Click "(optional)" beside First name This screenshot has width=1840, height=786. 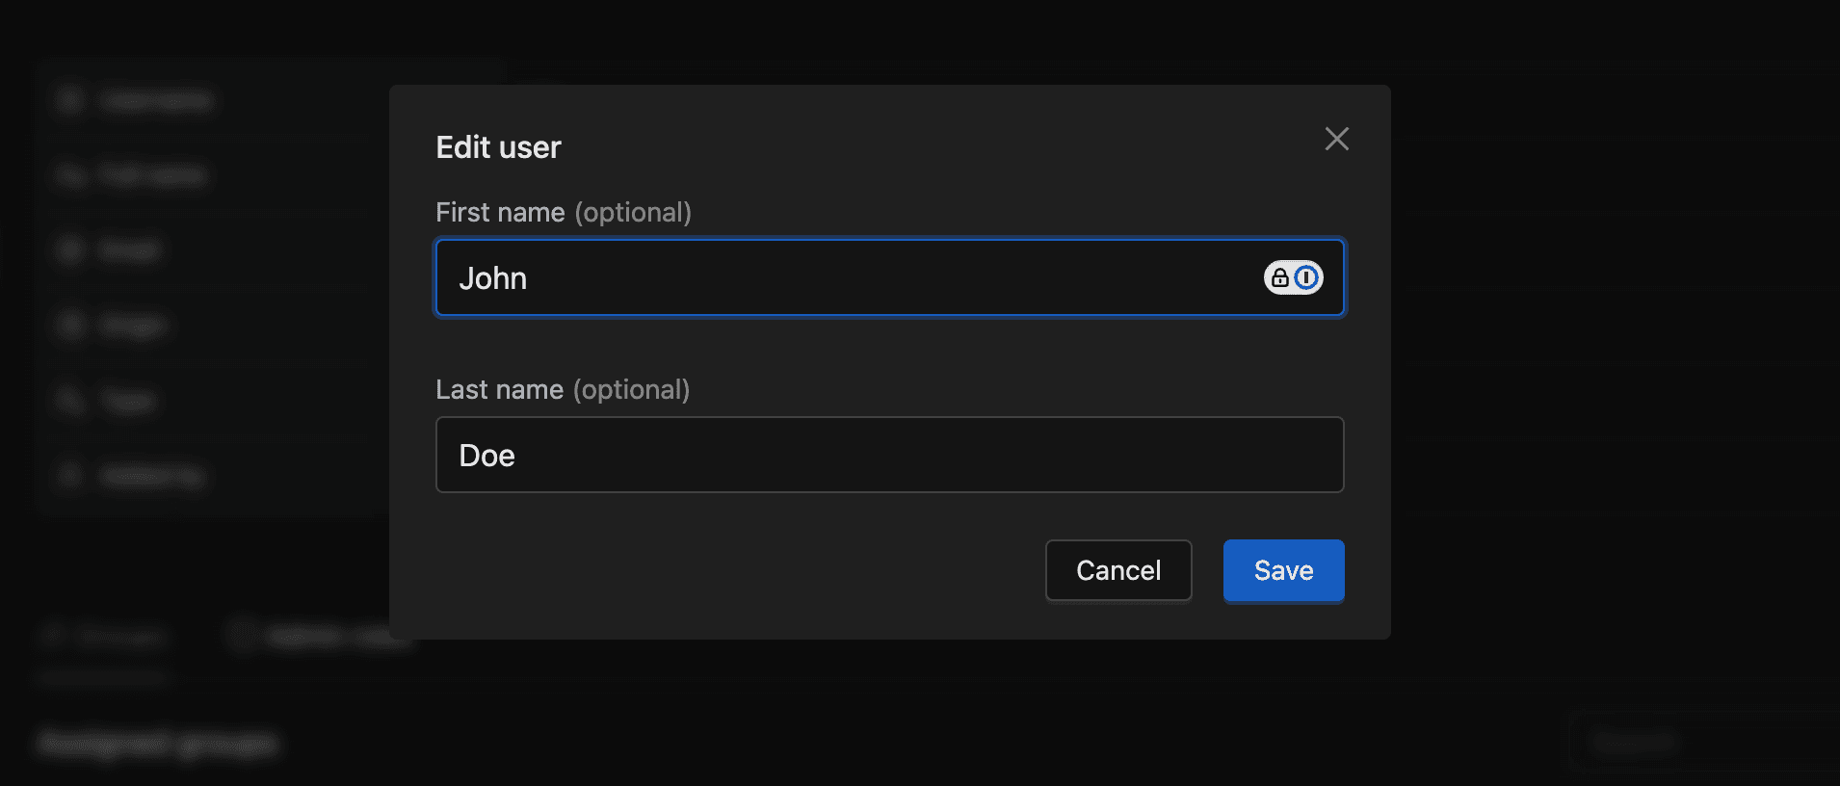click(x=633, y=212)
